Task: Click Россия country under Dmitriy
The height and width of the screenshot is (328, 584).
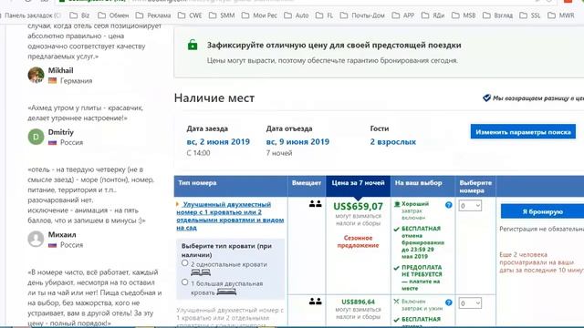Action: (x=71, y=142)
